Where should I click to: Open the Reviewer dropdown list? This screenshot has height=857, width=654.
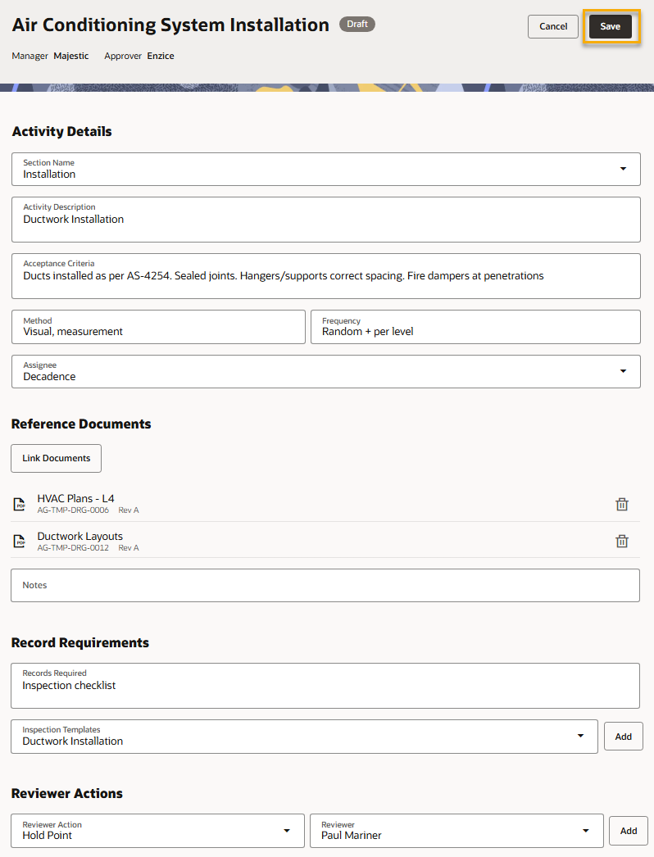pyautogui.click(x=586, y=830)
